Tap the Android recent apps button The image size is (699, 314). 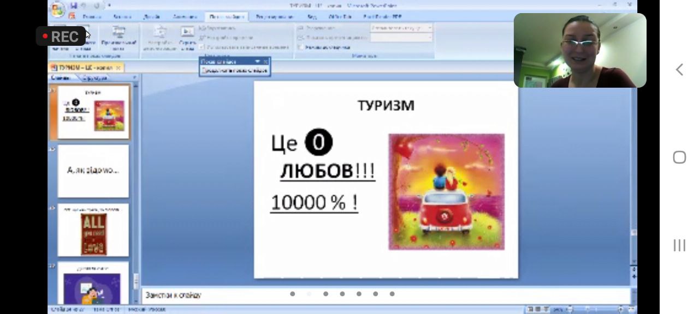[x=679, y=245]
